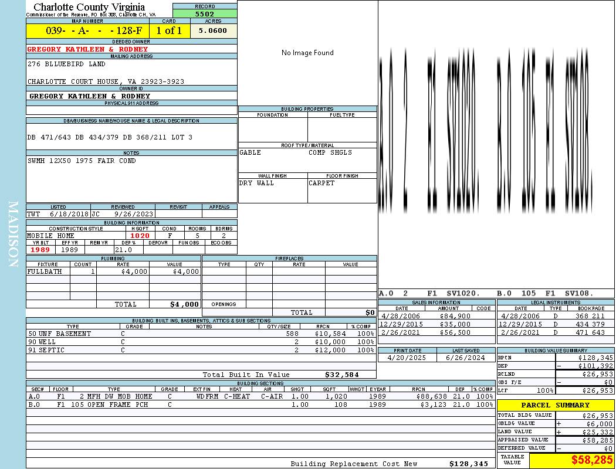Click Charlotte County Virginia heading
Image resolution: width=616 pixels, height=469 pixels.
pyautogui.click(x=89, y=7)
